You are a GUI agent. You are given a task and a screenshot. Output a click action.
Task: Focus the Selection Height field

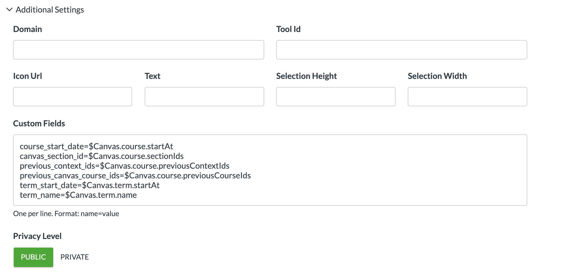[x=336, y=97]
